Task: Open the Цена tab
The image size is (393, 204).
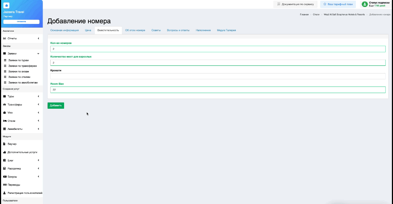Action: pyautogui.click(x=88, y=30)
